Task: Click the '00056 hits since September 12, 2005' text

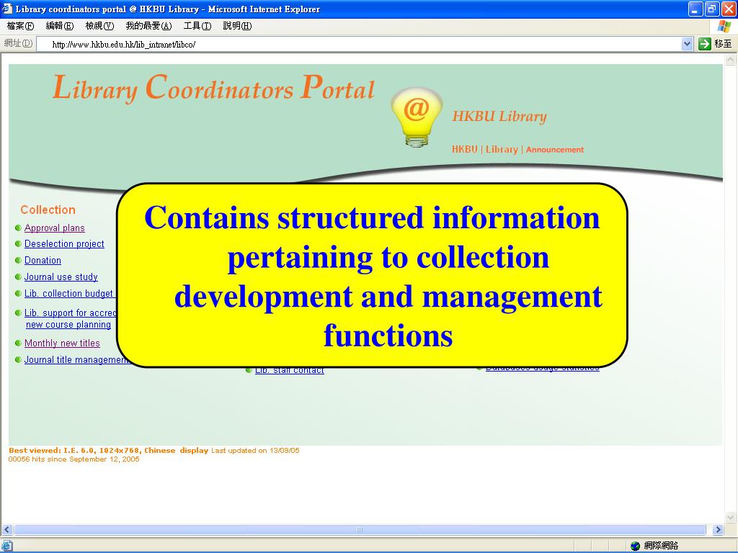Action: (74, 459)
